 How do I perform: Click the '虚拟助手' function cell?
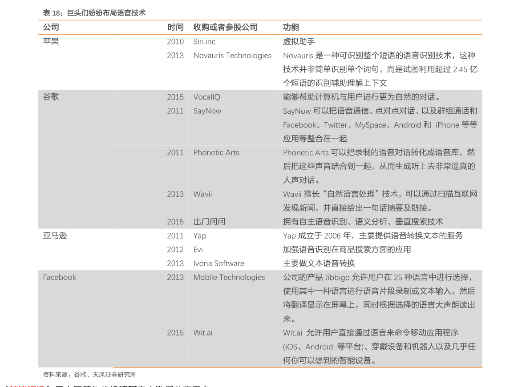[299, 41]
